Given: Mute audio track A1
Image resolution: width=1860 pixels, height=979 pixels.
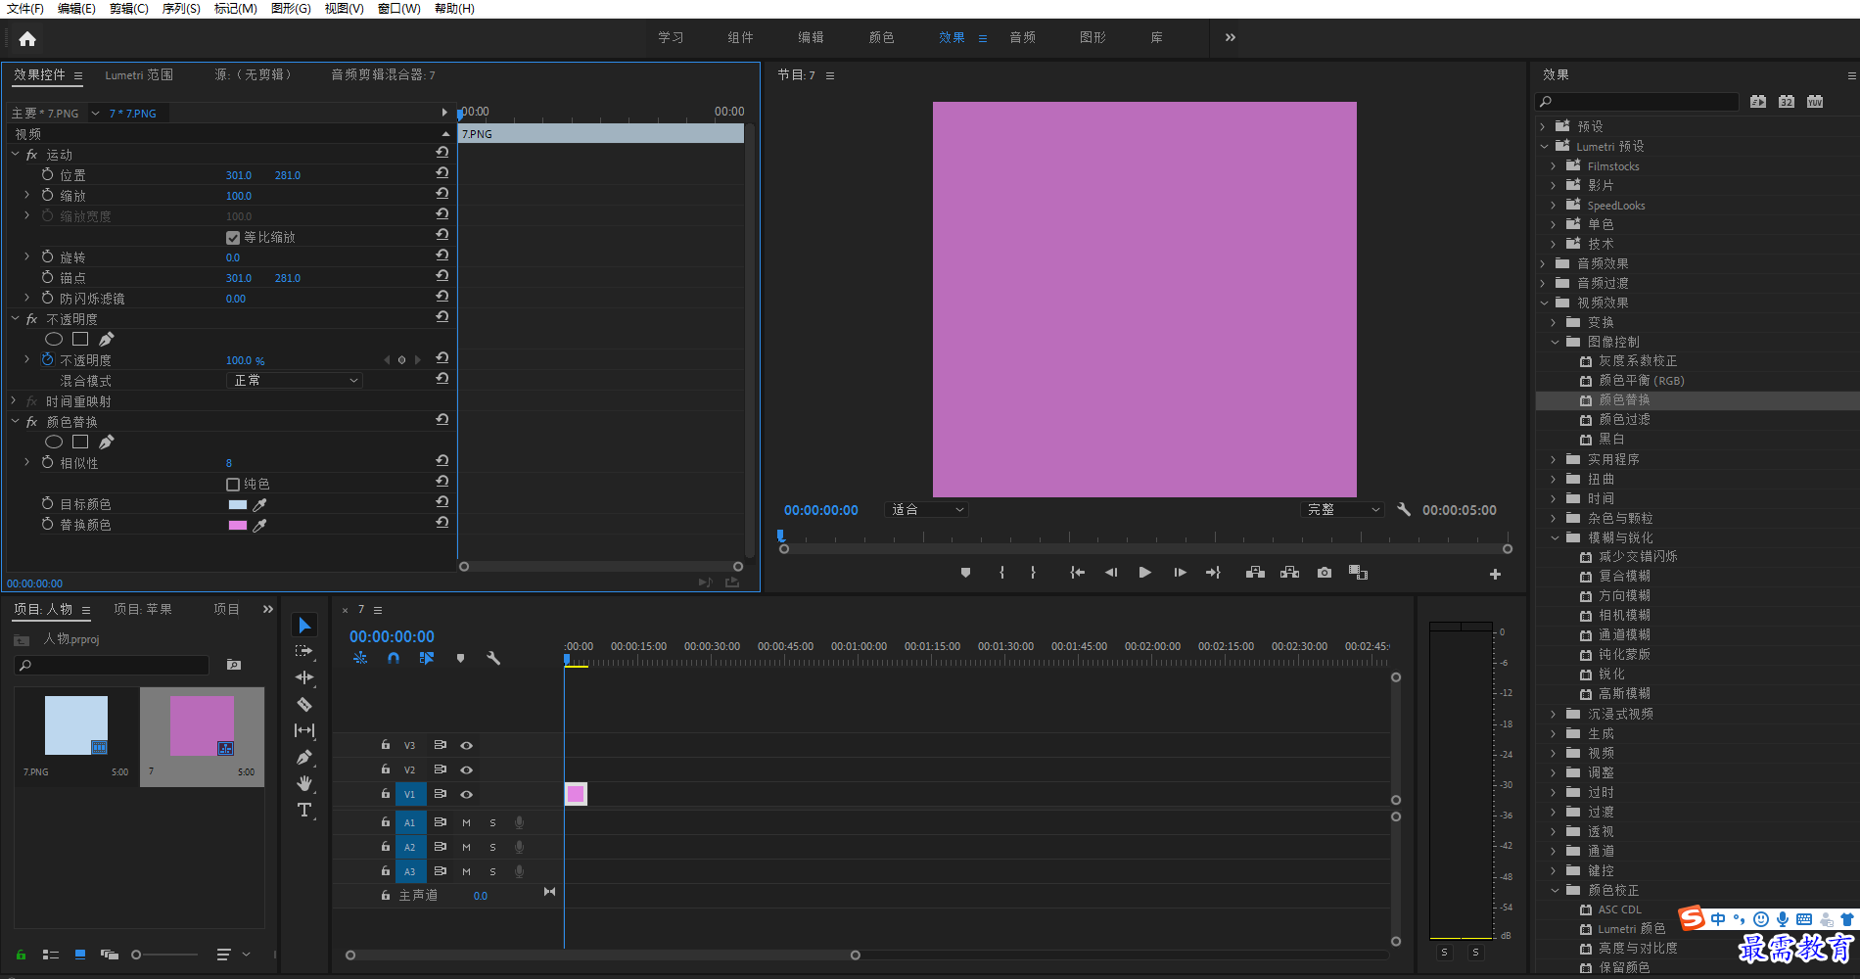Looking at the screenshot, I should point(466,822).
